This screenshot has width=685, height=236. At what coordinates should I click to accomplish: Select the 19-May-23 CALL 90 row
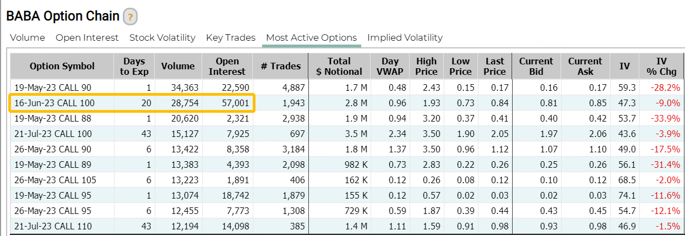click(53, 87)
